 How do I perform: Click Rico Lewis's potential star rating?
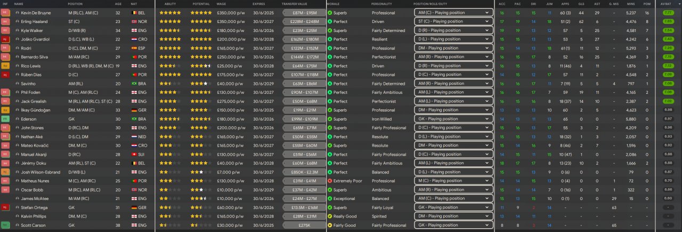201,66
